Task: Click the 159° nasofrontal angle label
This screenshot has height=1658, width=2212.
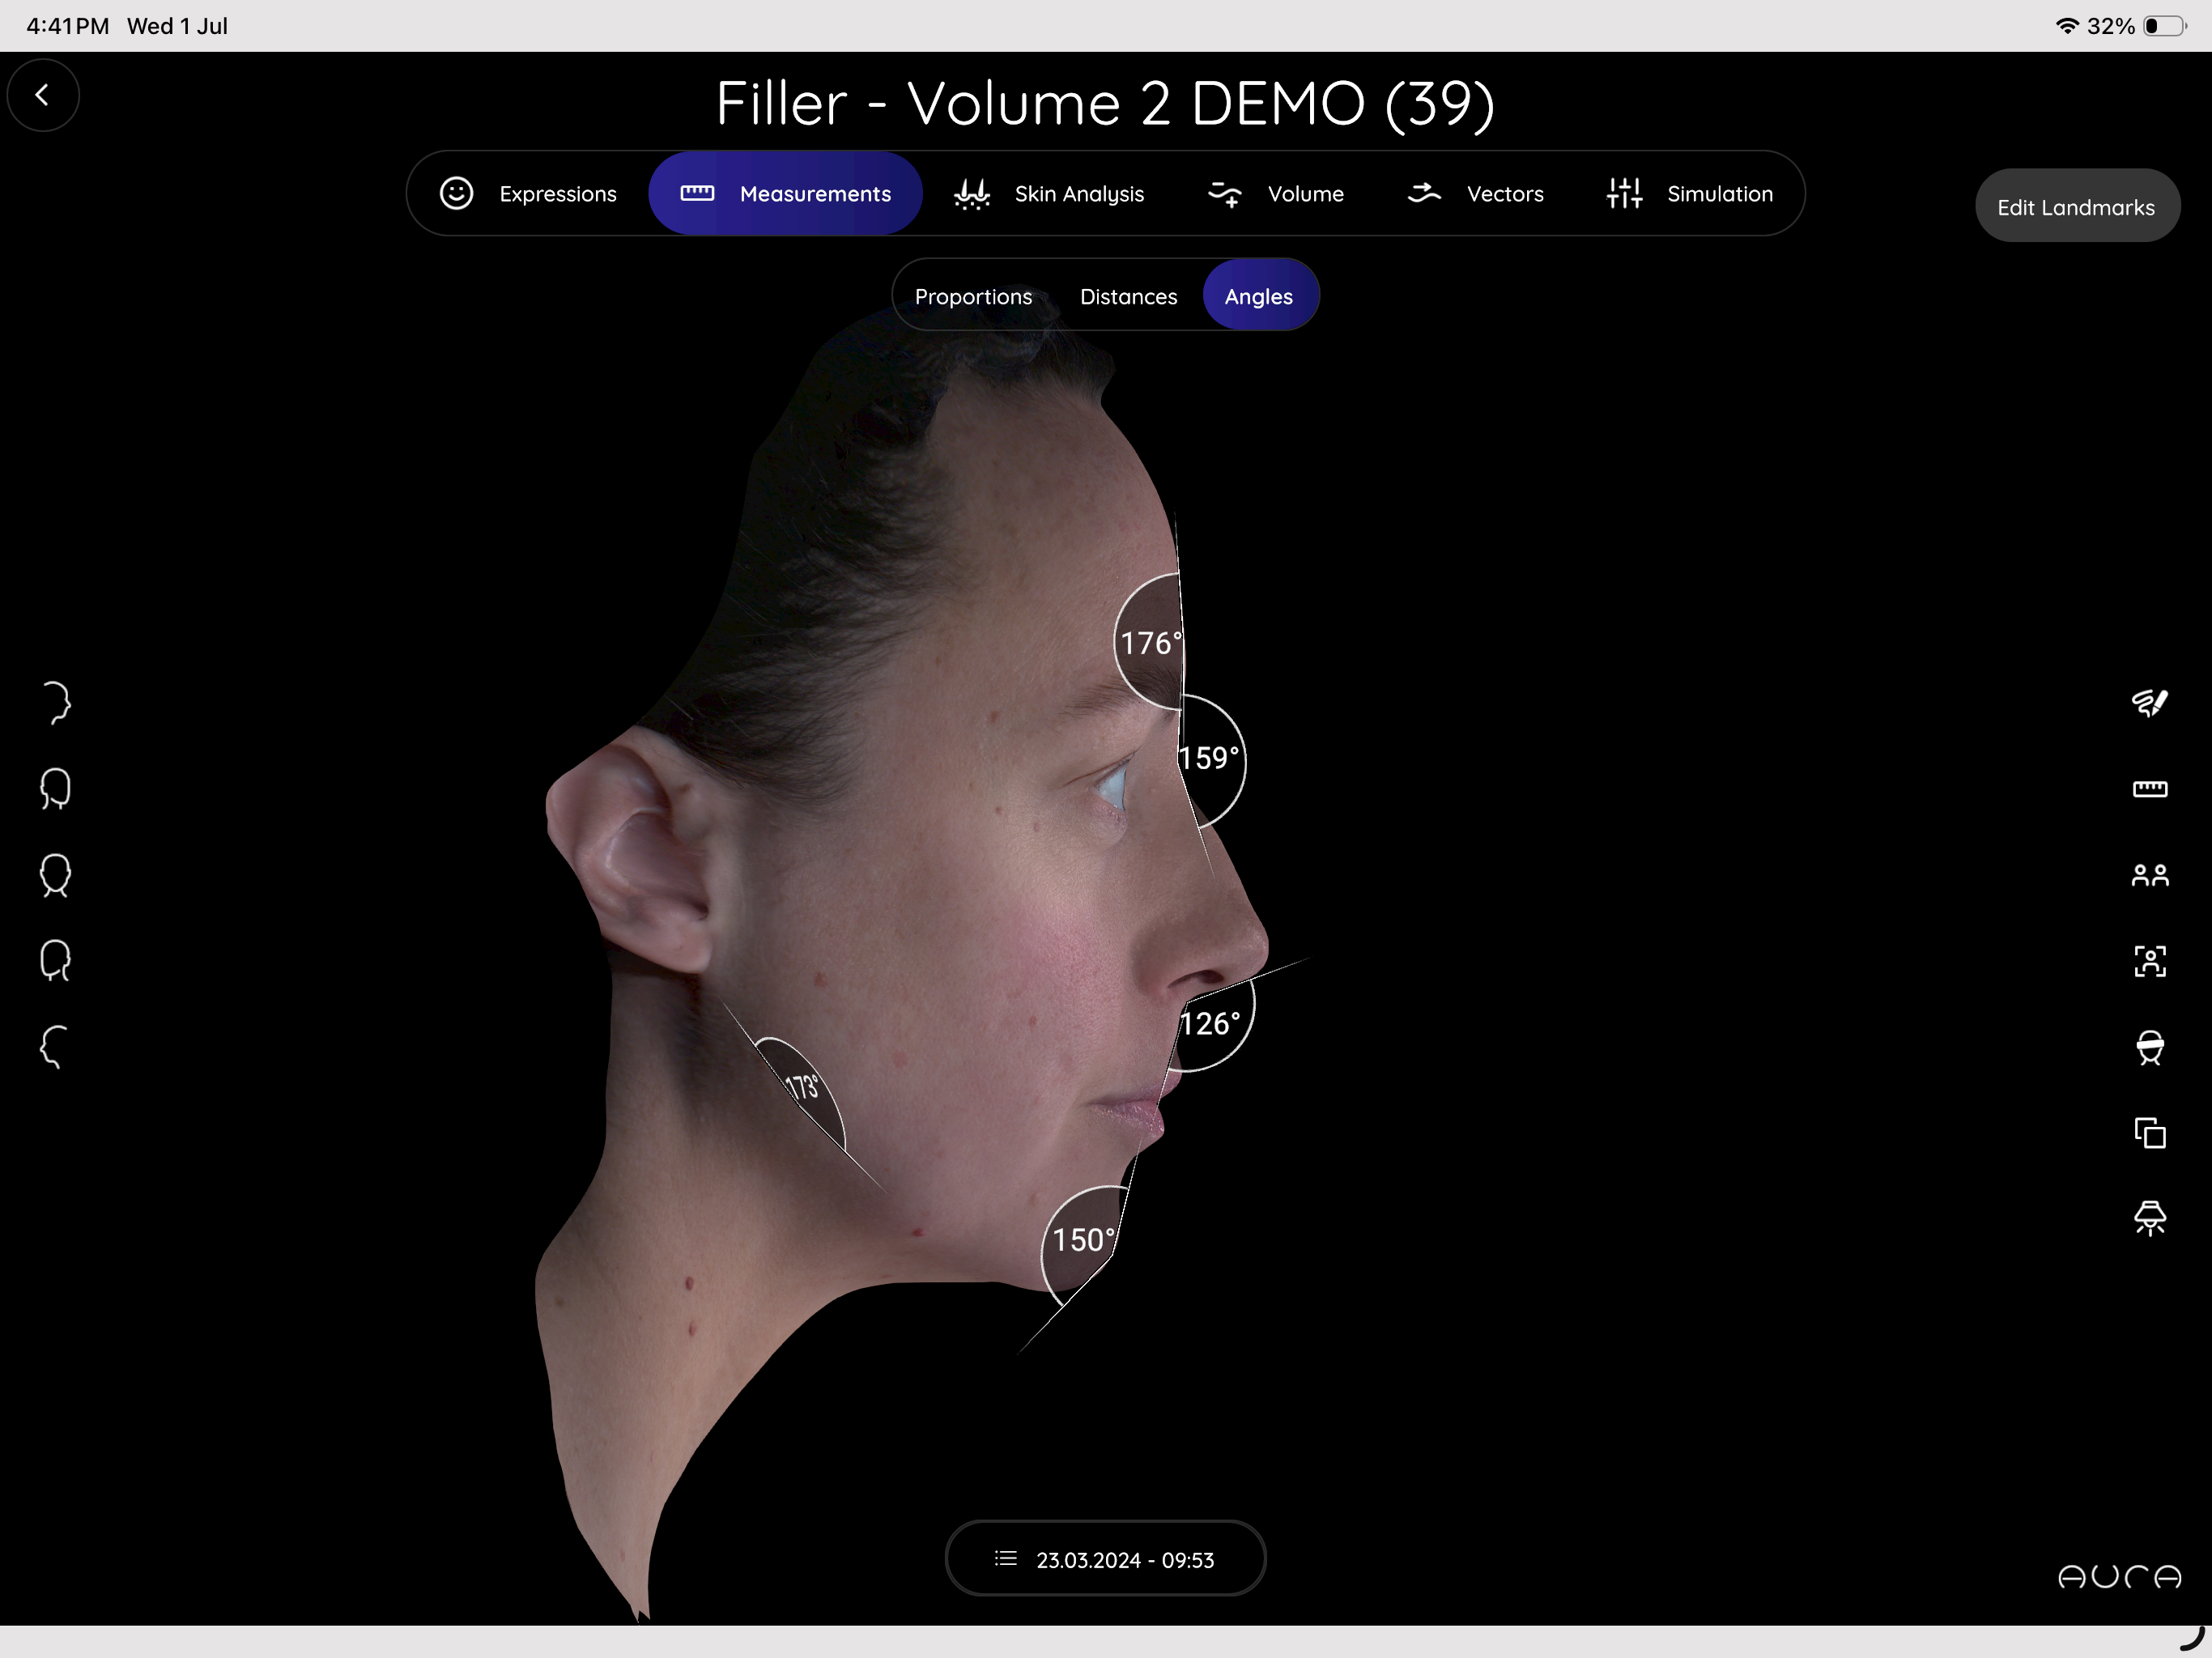Action: 1209,758
